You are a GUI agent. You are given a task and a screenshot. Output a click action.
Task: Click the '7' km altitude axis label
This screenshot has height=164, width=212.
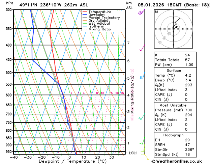(x=128, y=43)
